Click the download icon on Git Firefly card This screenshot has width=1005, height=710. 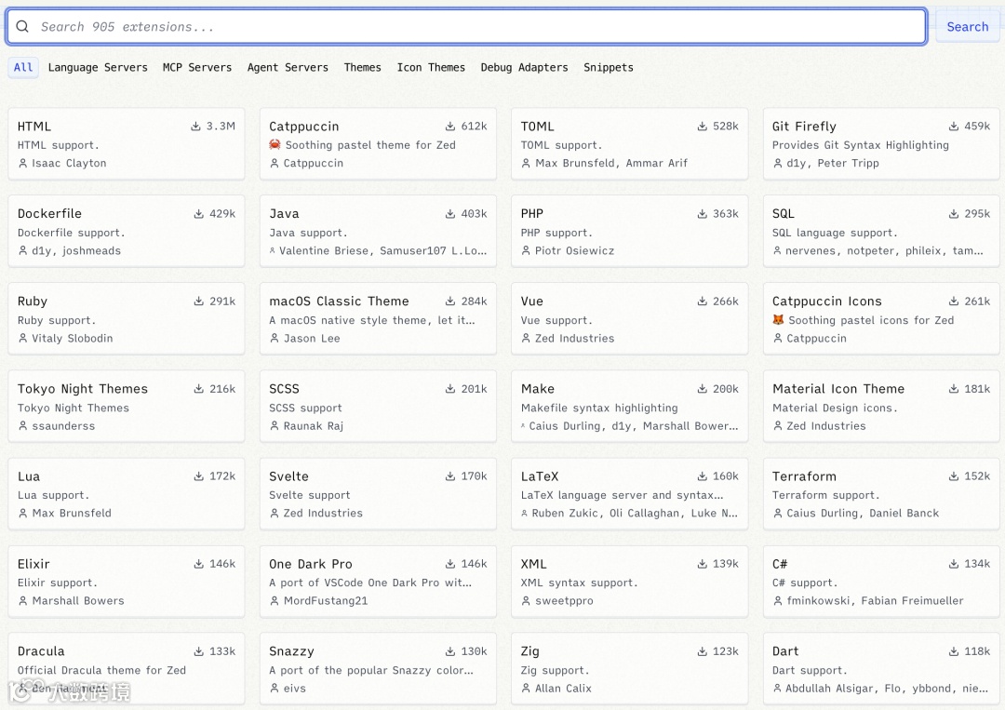click(954, 127)
